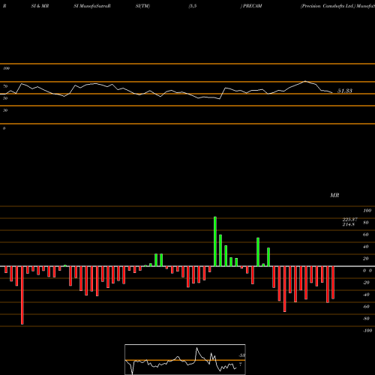This screenshot has width=375, height=375.
Task: Click the -20 label on MR axis
Action: click(x=366, y=283)
